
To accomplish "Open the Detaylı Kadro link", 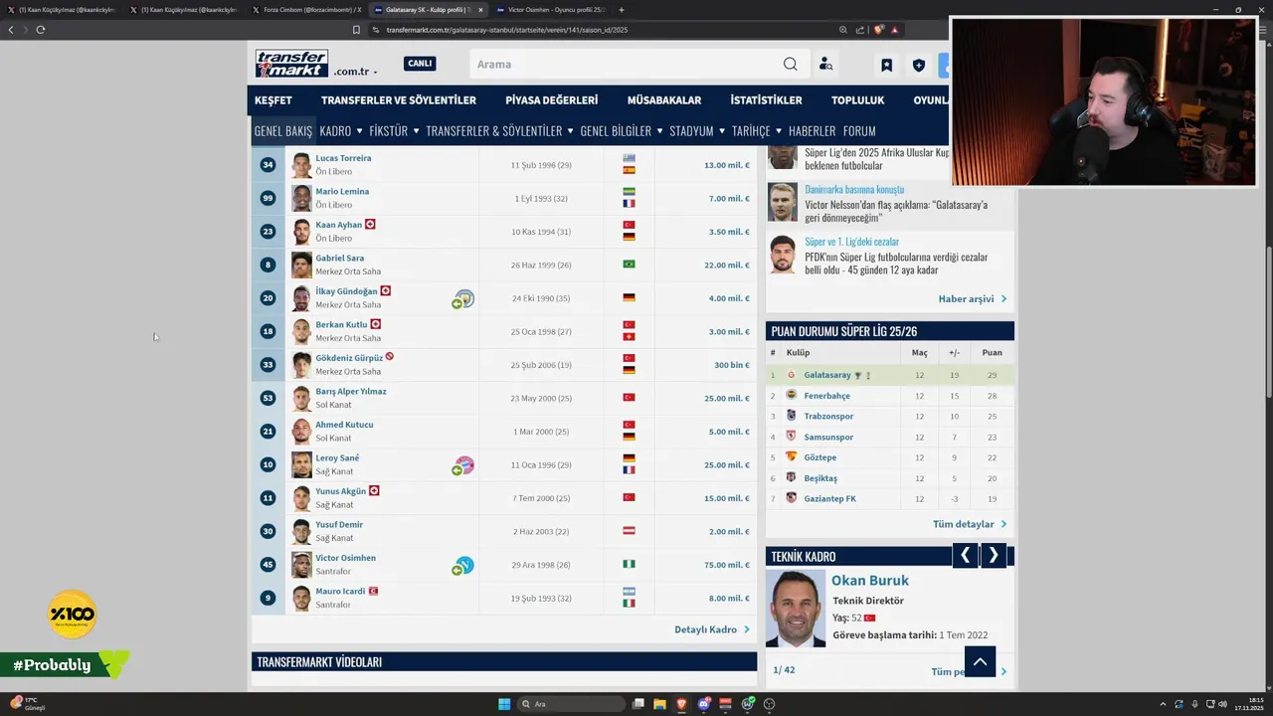I will [712, 629].
